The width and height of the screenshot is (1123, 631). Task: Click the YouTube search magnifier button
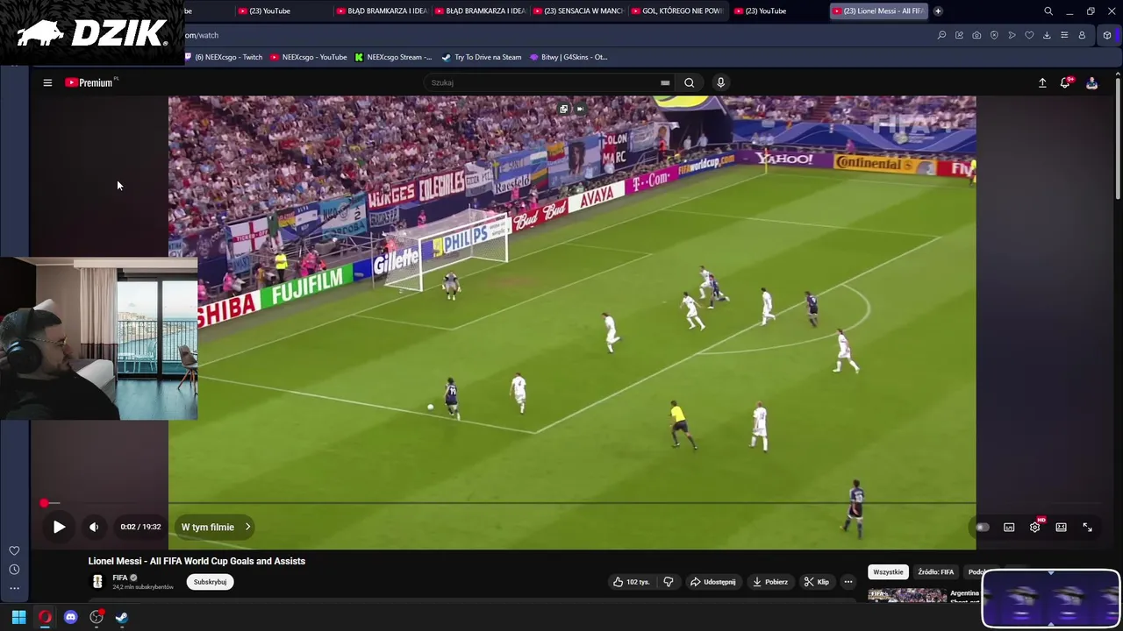coord(690,82)
